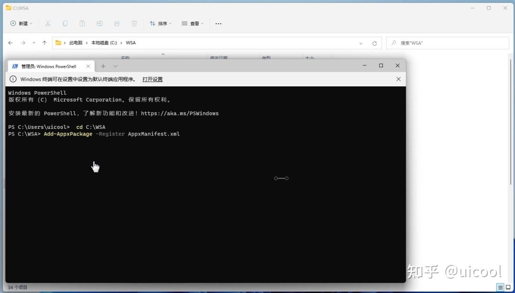This screenshot has width=515, height=293.
Task: Click the Delete icon in the toolbar
Action: [x=134, y=23]
